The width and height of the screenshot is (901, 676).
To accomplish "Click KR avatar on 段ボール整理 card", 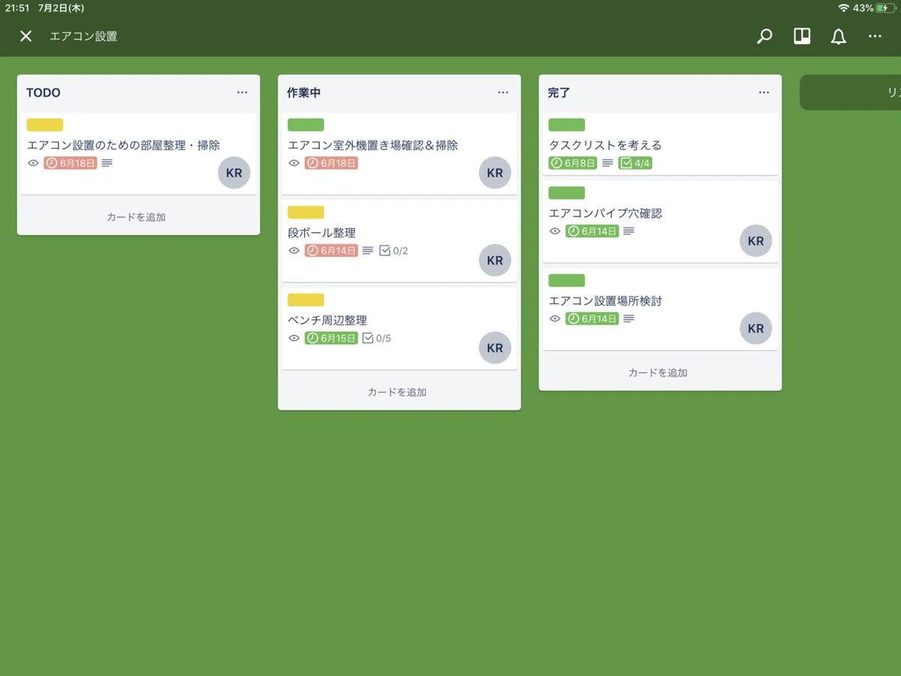I will (495, 261).
